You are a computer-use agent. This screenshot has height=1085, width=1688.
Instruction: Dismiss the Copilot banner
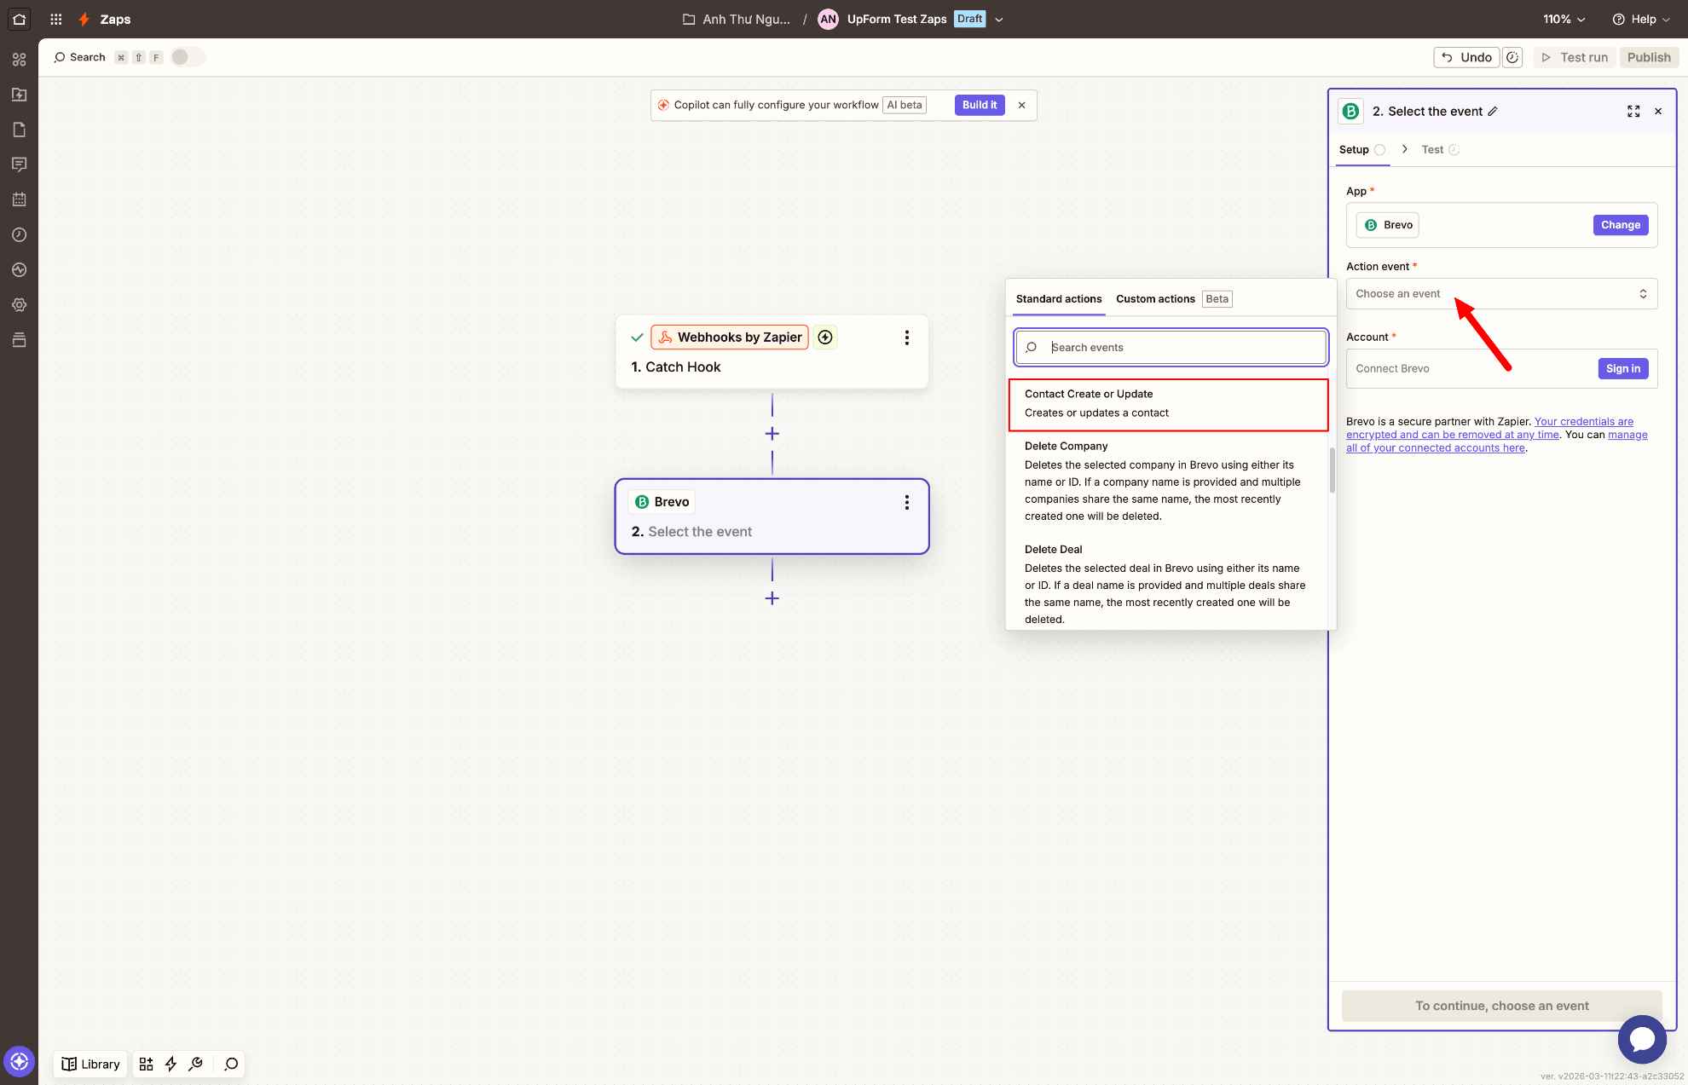click(1021, 105)
